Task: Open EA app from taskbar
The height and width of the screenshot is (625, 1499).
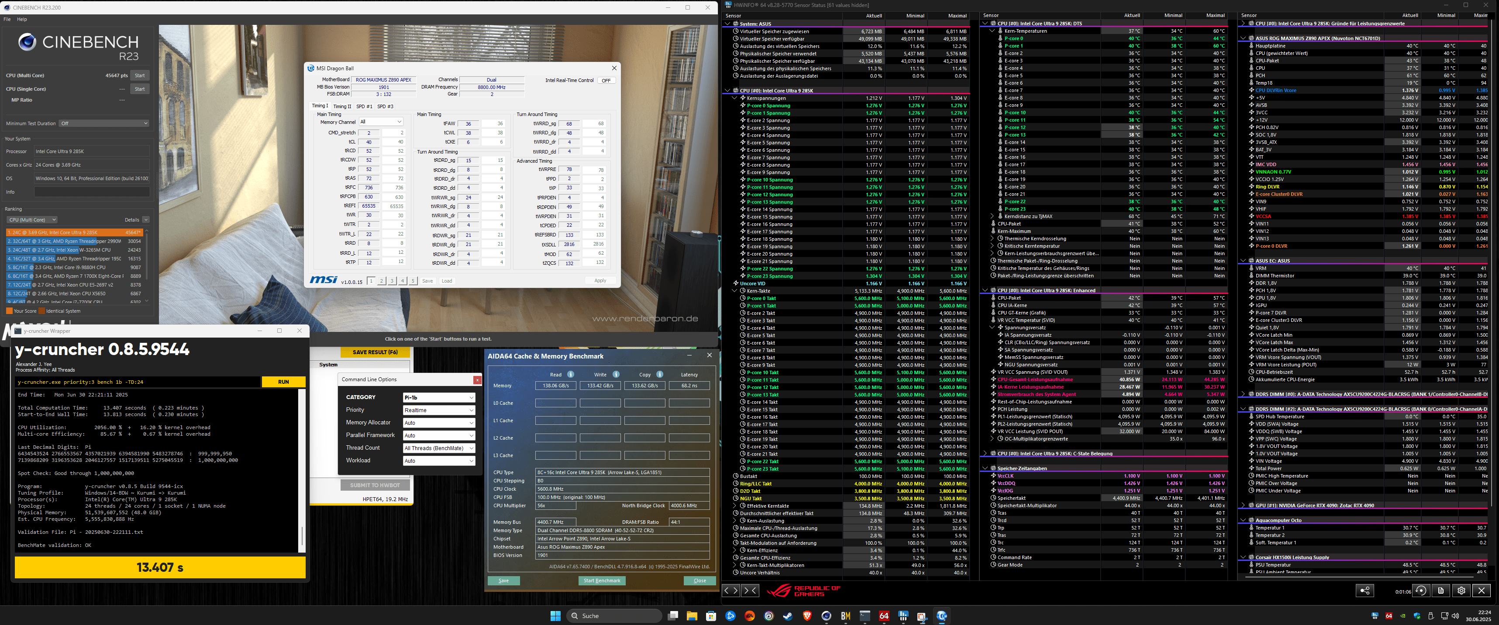Action: click(x=749, y=616)
